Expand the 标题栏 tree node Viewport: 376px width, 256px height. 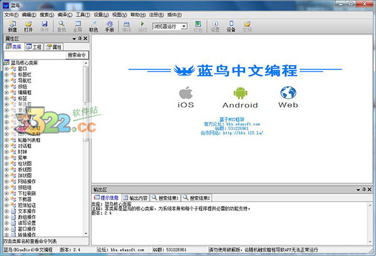pyautogui.click(x=6, y=74)
